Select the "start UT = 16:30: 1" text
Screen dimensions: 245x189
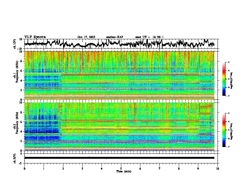click(x=149, y=37)
